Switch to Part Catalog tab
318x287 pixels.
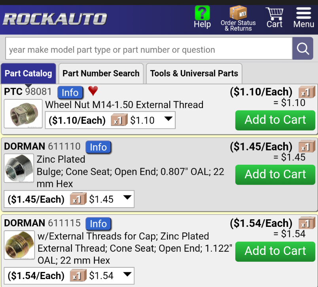pyautogui.click(x=28, y=74)
